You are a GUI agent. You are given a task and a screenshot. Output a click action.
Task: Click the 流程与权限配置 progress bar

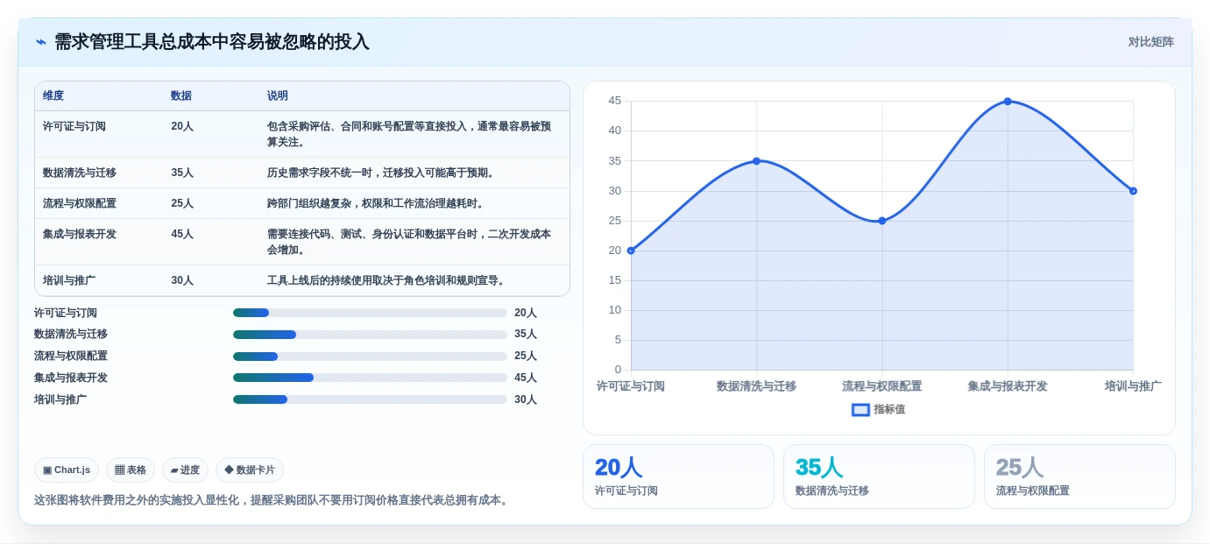[x=370, y=357]
